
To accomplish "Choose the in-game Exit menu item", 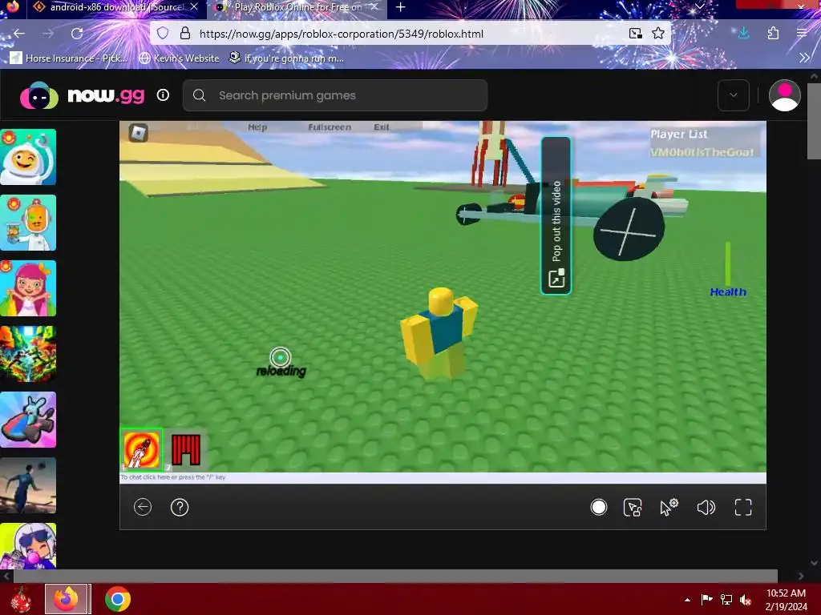I will (x=381, y=127).
